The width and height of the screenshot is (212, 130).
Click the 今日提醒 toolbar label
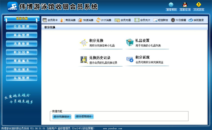(181, 20)
